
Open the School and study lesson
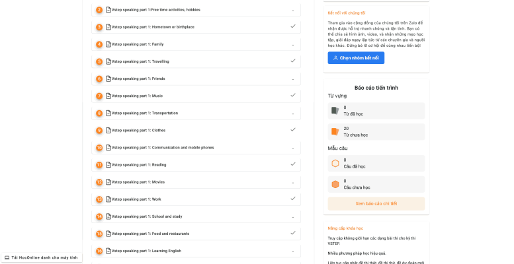coord(196,216)
